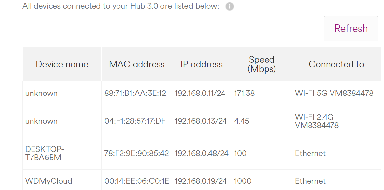Click WI-FI 5G VM8384478 connection cell
The image size is (384, 190).
click(x=334, y=93)
